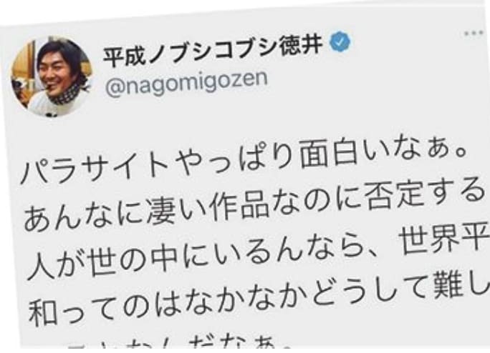The image size is (490, 353).
Task: Open the round profile avatar photo
Action: point(52,76)
